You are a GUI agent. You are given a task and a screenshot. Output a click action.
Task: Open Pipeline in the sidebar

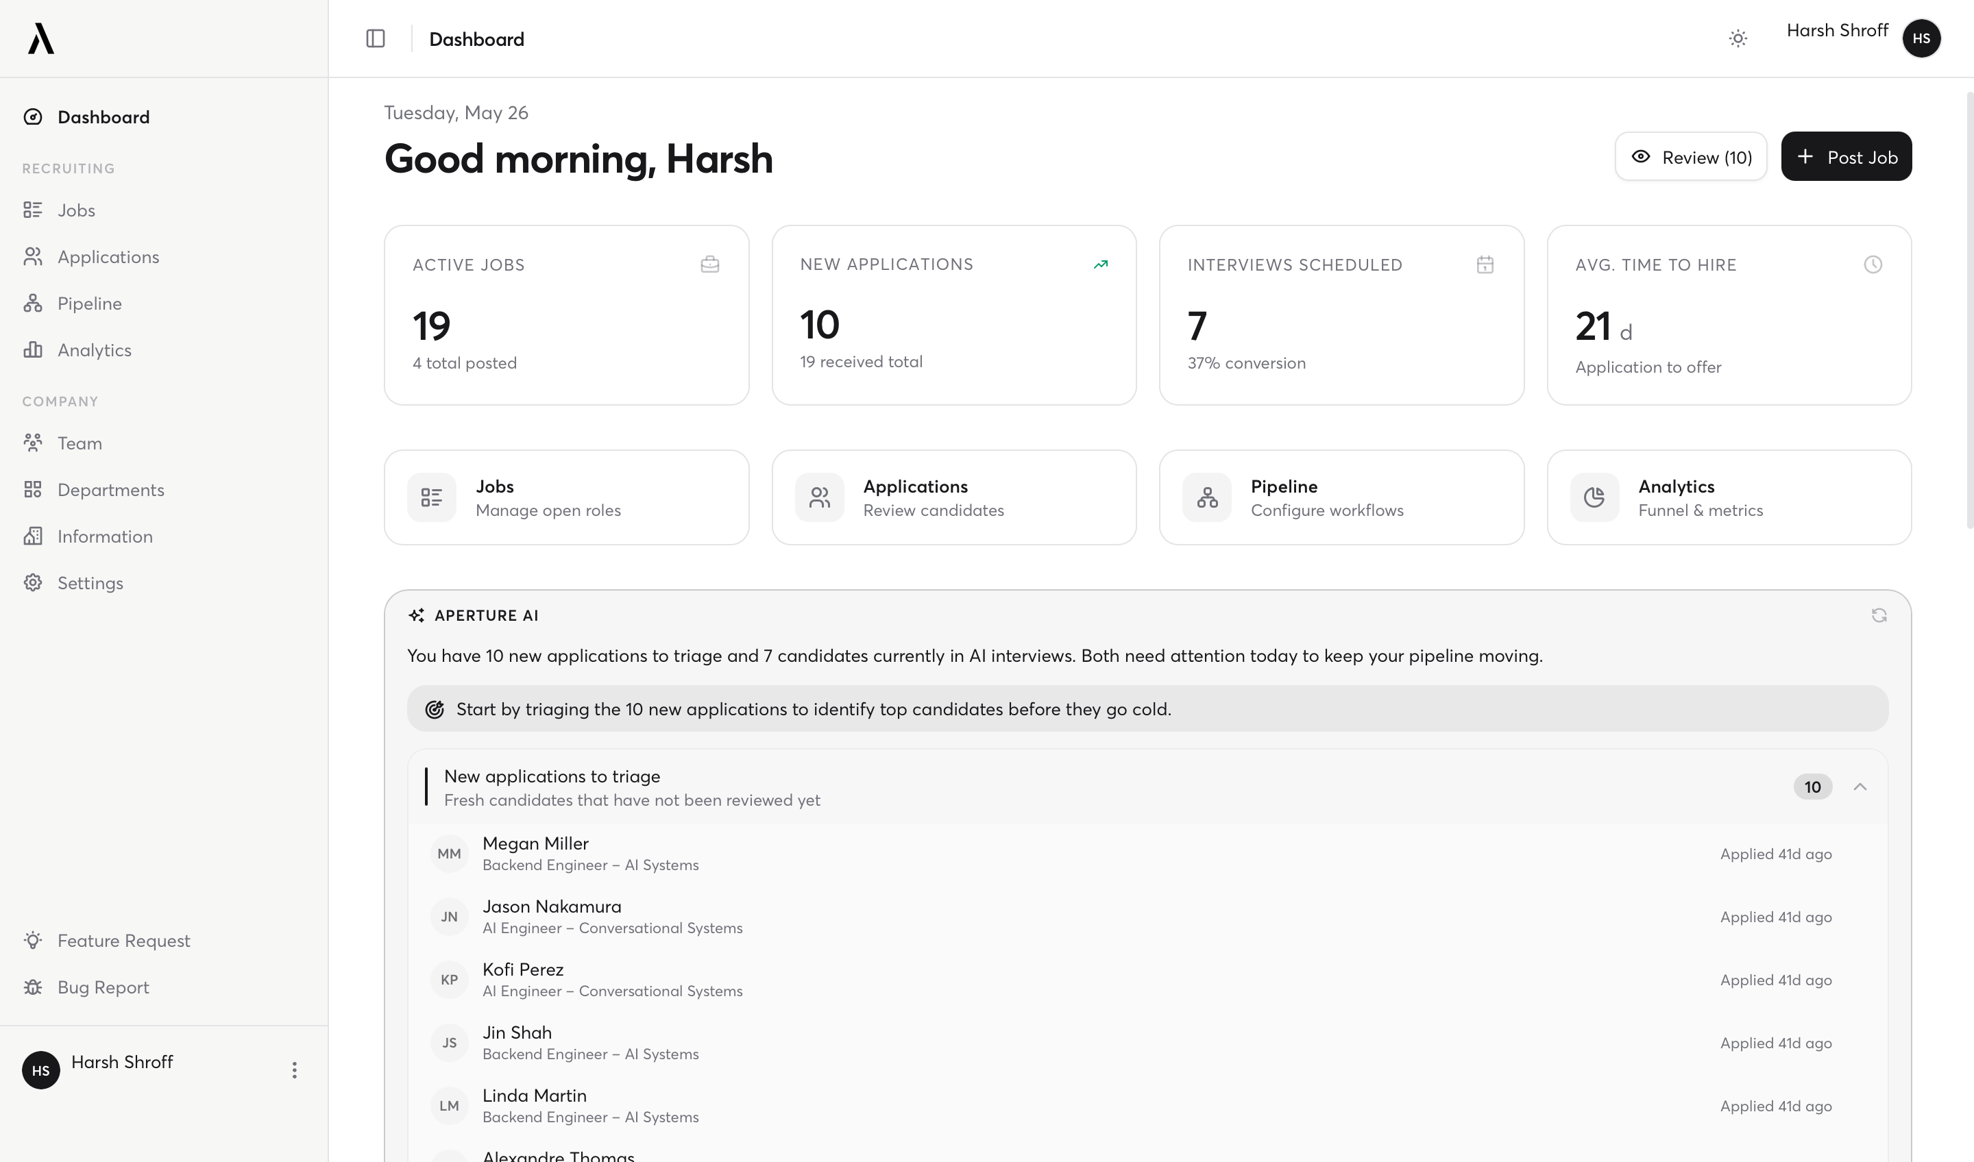164,303
